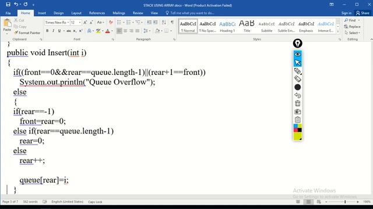This screenshot has width=373, height=209.
Task: Click the Find button
Action: (350, 20)
